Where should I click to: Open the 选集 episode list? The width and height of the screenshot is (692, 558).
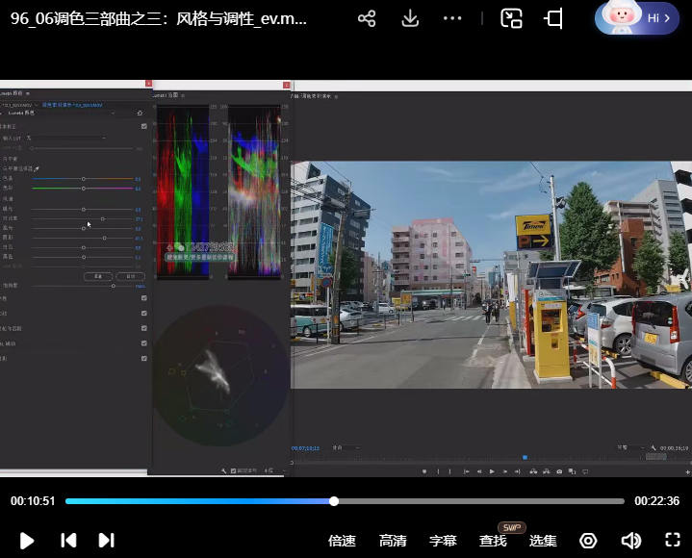click(x=543, y=541)
